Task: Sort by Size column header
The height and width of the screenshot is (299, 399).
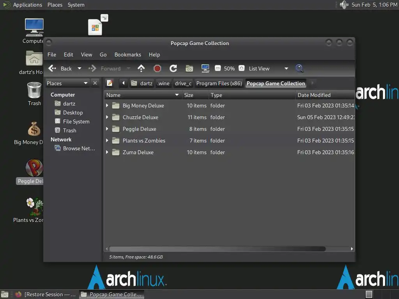Action: tap(195, 95)
